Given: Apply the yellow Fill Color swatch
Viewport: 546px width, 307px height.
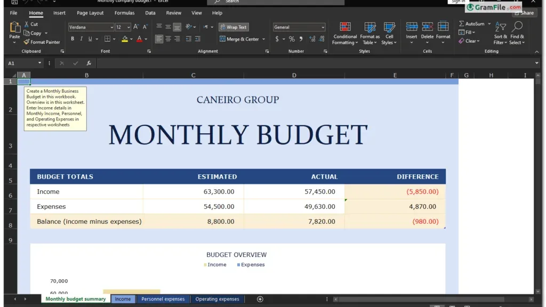Looking at the screenshot, I should (125, 39).
